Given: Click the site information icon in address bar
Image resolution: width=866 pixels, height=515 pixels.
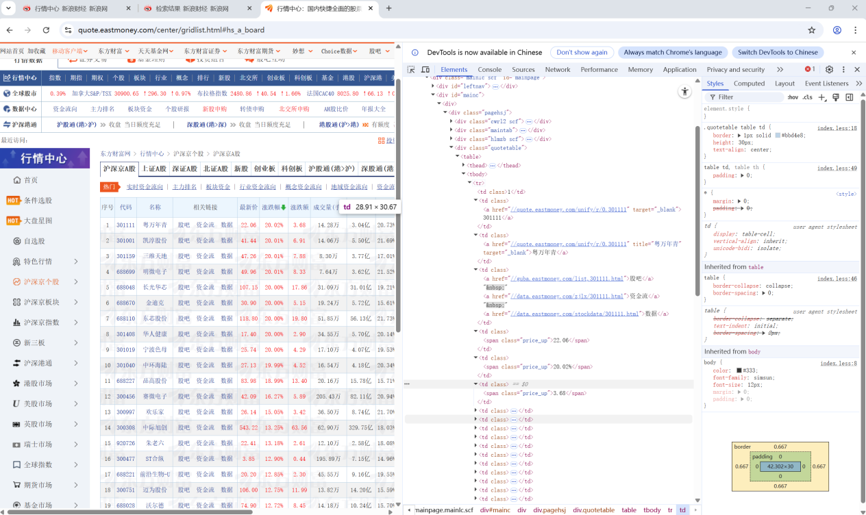Looking at the screenshot, I should 67,30.
